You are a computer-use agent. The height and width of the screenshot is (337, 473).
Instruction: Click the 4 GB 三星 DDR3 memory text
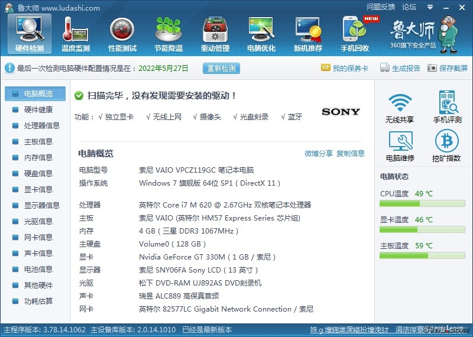pos(189,231)
